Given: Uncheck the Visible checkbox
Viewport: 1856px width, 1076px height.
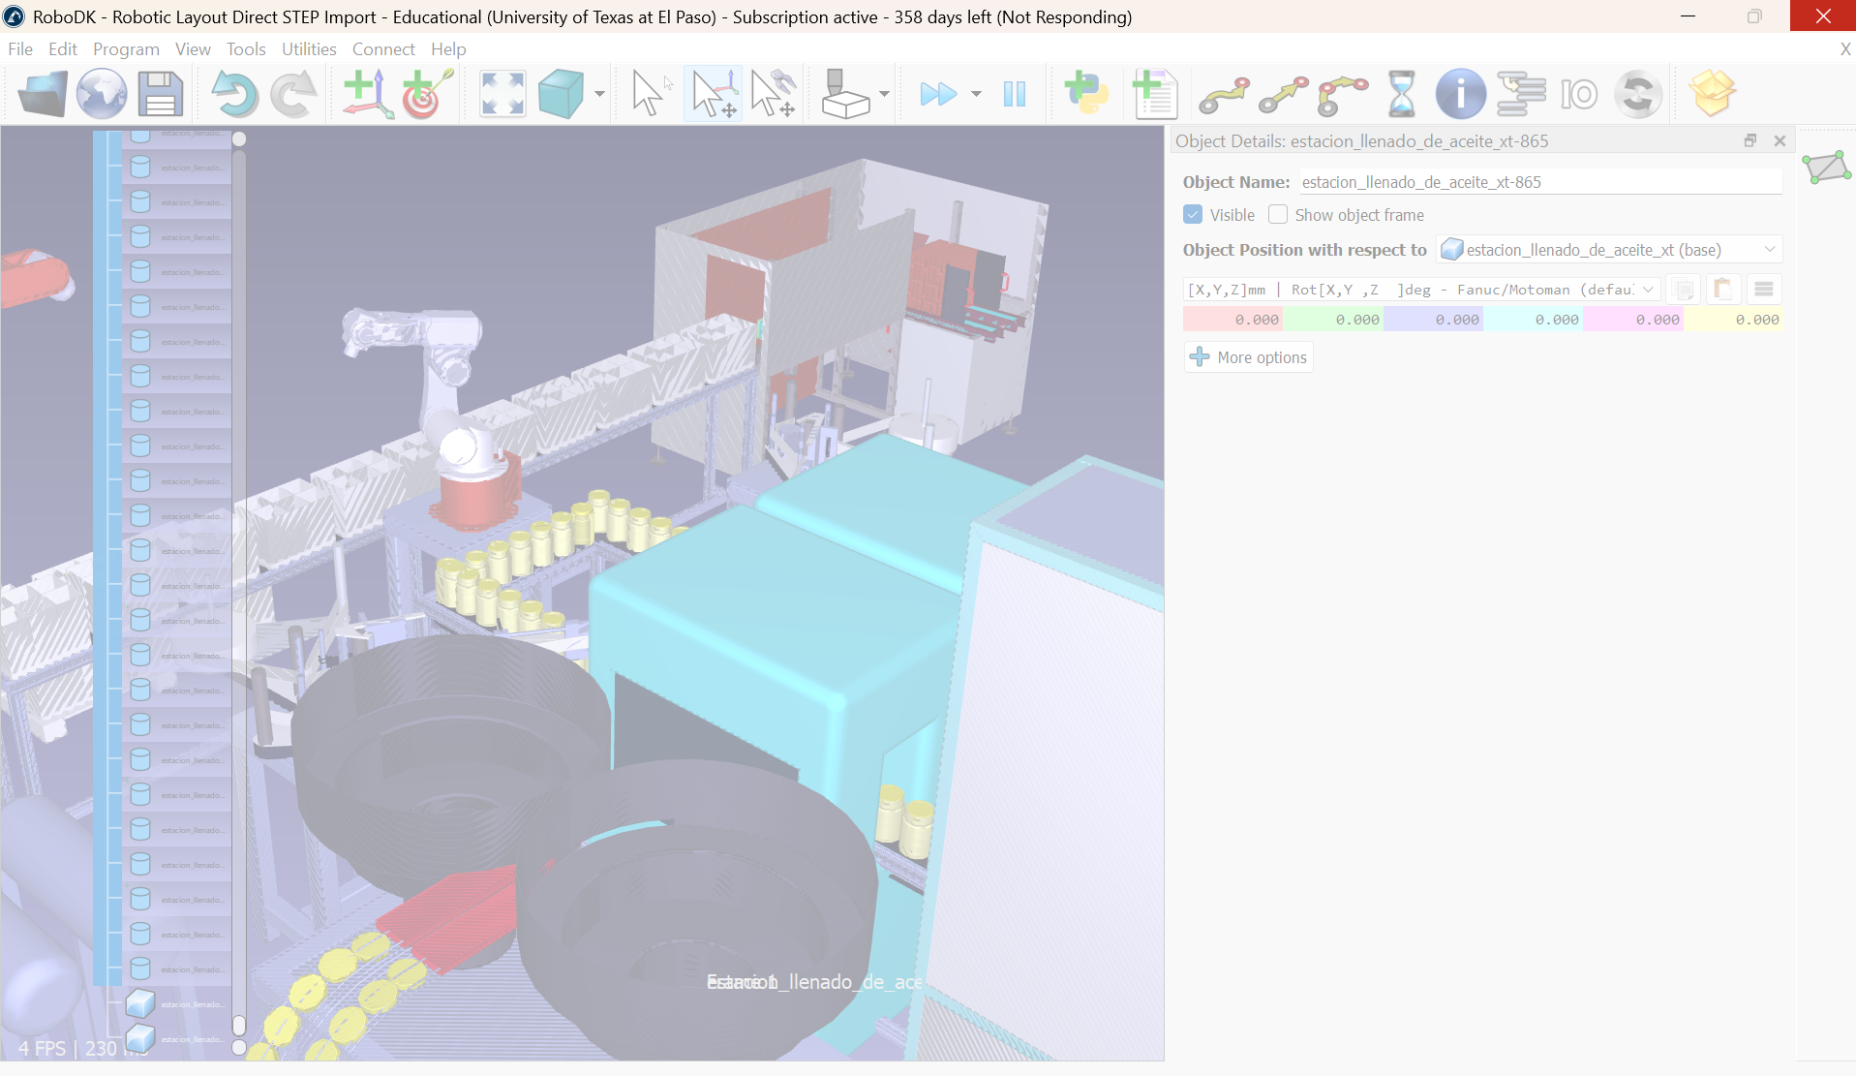Looking at the screenshot, I should coord(1193,215).
